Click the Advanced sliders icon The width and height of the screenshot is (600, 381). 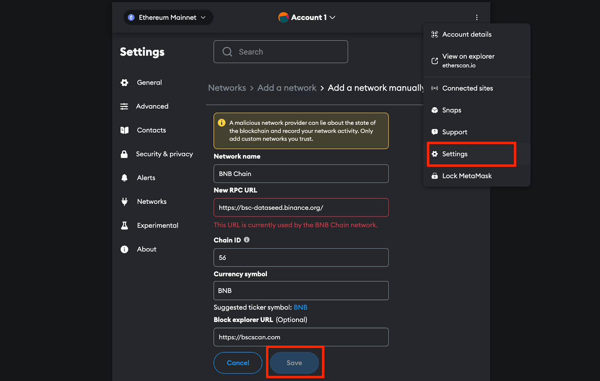(x=124, y=106)
